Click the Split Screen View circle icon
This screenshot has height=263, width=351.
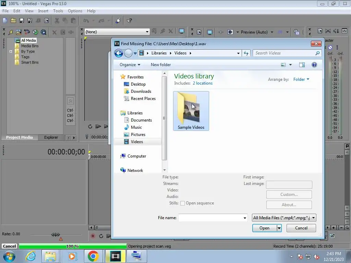(x=230, y=32)
